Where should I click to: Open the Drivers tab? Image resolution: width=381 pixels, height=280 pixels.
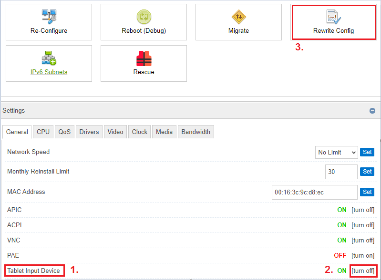click(x=89, y=132)
